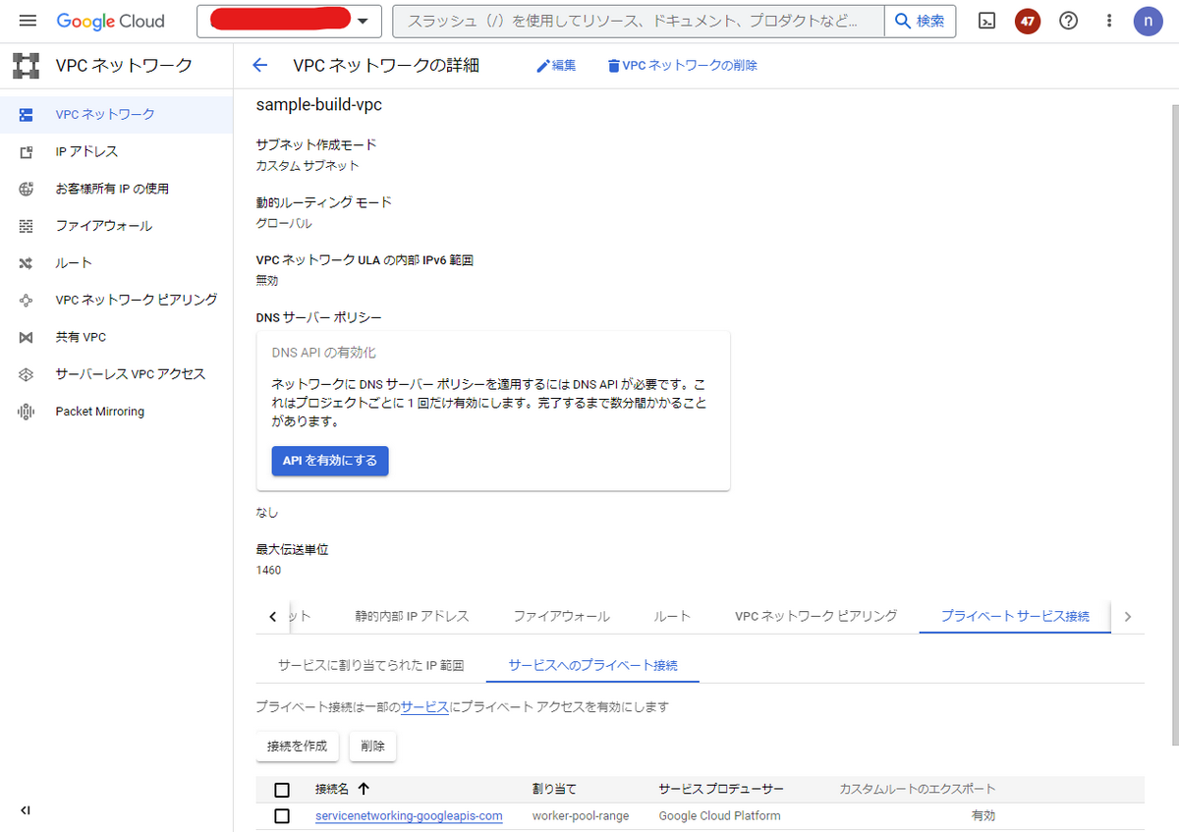Toggle the select-all header checkbox

pyautogui.click(x=282, y=790)
